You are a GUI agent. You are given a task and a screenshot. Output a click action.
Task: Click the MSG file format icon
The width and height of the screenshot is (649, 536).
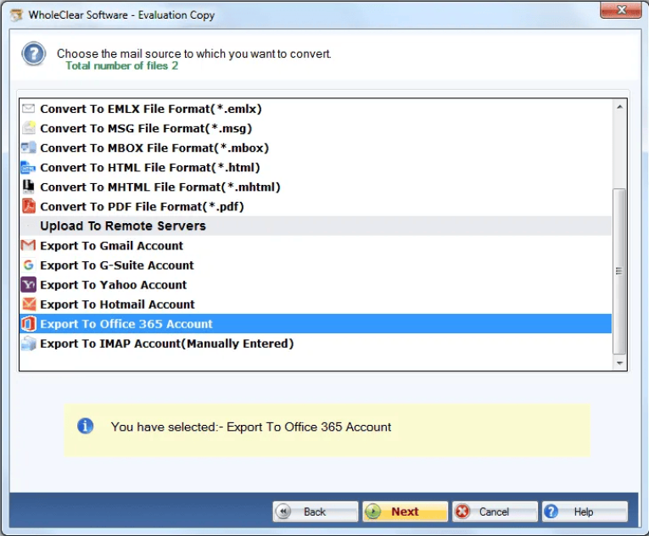[28, 128]
